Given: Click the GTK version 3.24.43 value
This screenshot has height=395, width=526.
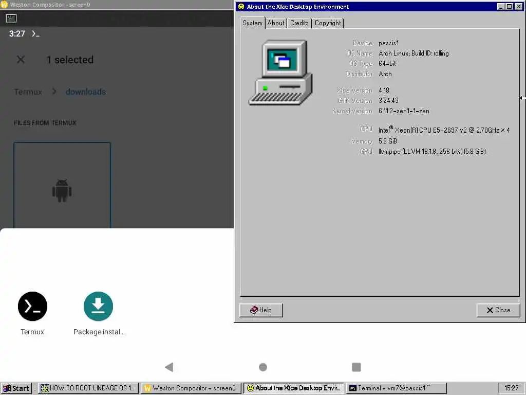Looking at the screenshot, I should [388, 100].
